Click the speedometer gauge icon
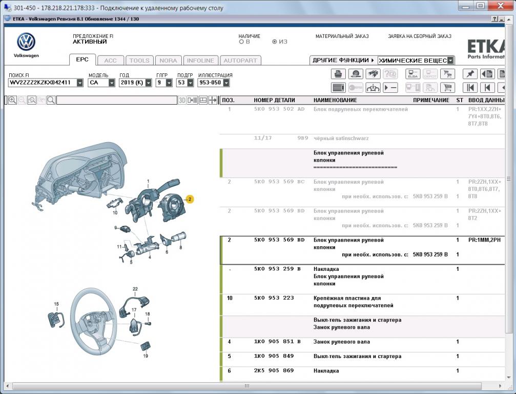This screenshot has width=516, height=394. coord(356,74)
